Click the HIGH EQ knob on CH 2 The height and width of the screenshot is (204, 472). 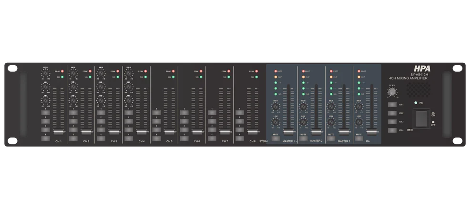pyautogui.click(x=72, y=73)
